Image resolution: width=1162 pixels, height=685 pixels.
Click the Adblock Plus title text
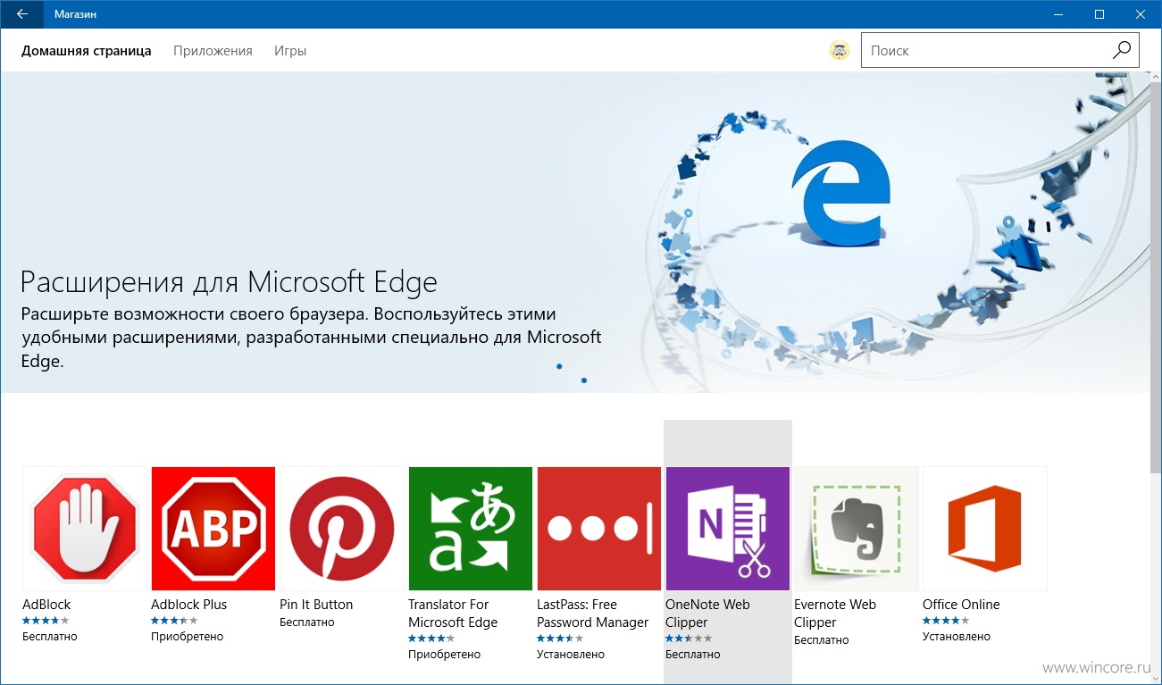[189, 605]
